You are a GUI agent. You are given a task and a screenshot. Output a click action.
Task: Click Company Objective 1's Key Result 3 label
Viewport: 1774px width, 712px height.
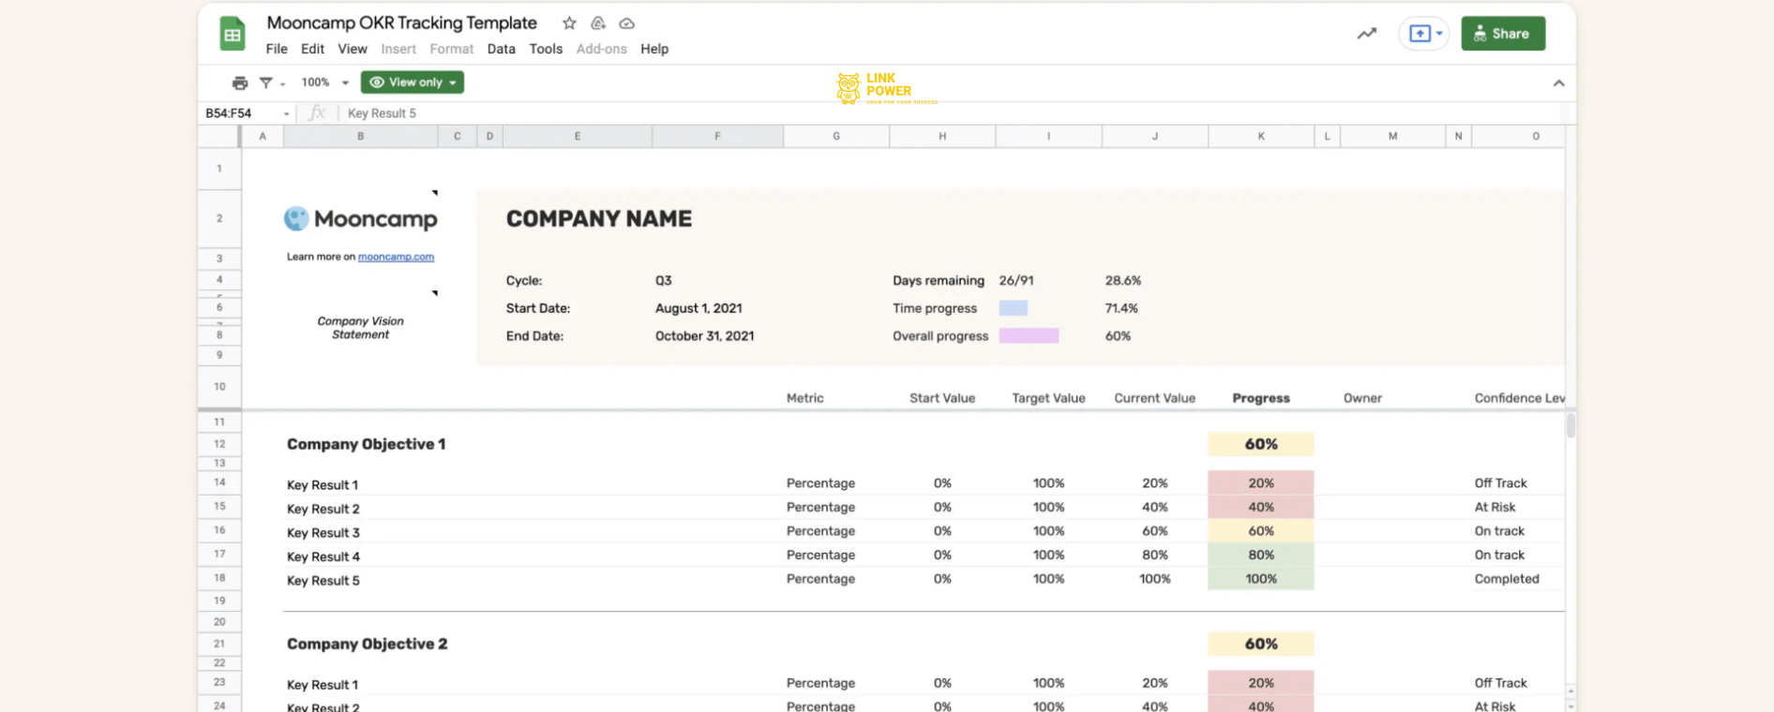[323, 533]
